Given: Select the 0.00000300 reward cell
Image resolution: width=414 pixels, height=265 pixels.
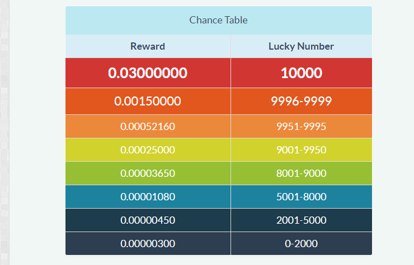Looking at the screenshot, I should coord(148,244).
